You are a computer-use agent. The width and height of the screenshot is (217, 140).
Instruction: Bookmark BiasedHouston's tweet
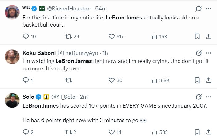[x=197, y=36]
